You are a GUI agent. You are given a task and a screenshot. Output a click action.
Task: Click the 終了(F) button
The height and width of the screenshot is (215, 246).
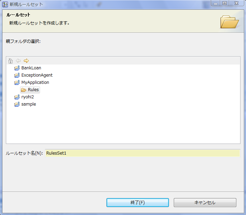138,203
